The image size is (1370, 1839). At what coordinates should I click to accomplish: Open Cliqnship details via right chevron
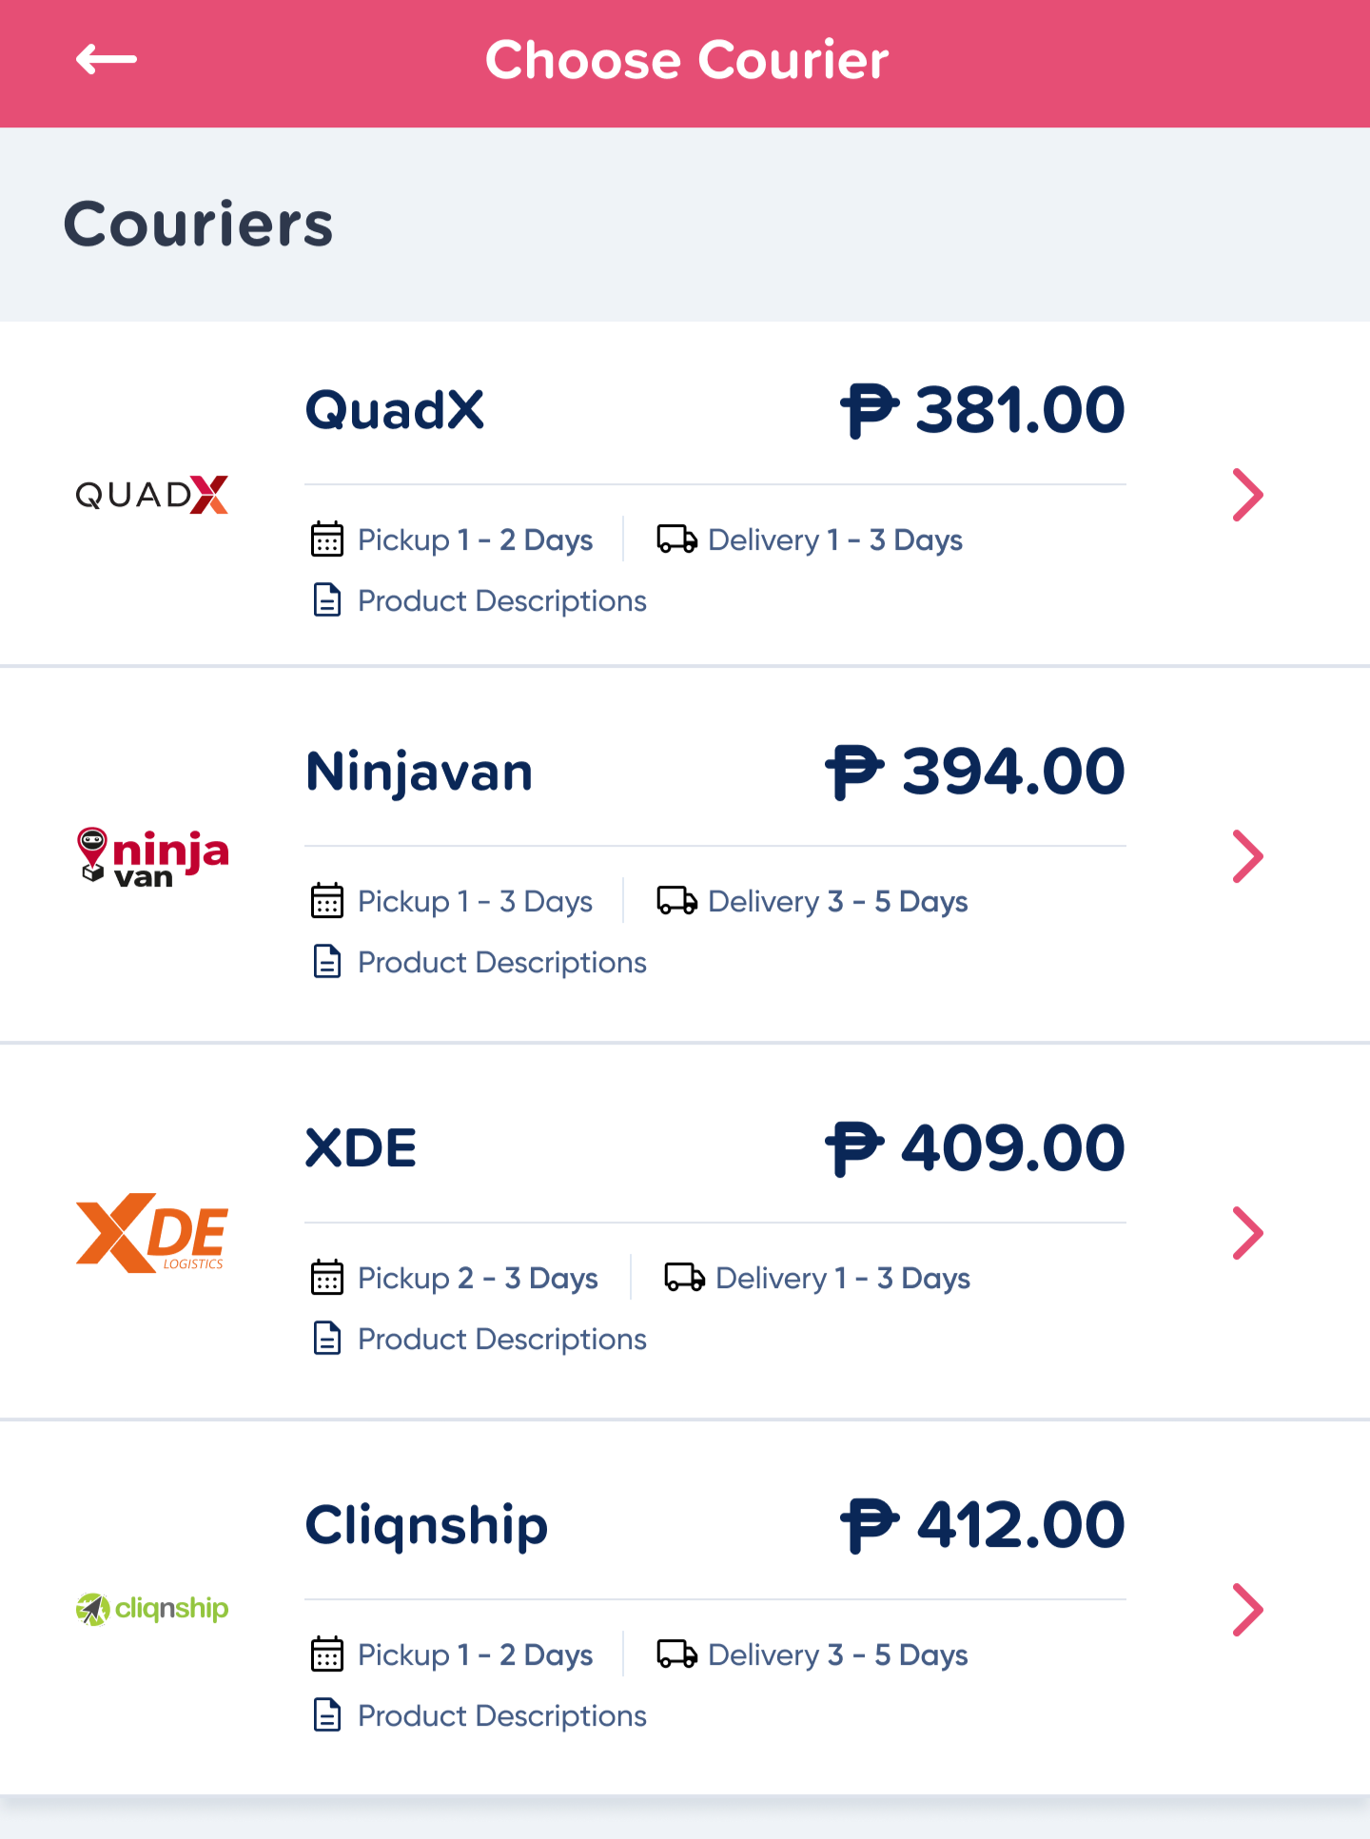pyautogui.click(x=1247, y=1610)
